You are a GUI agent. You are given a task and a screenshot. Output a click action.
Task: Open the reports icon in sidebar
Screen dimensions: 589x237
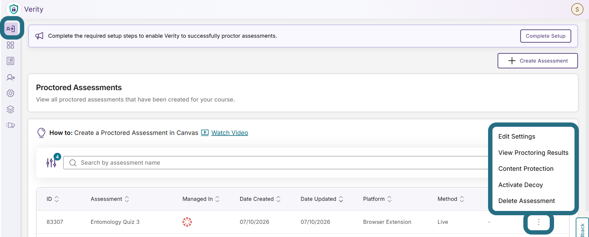[x=10, y=61]
